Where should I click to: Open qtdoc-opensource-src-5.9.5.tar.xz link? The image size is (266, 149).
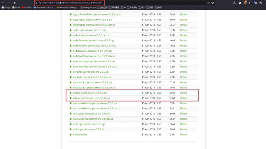click(91, 35)
